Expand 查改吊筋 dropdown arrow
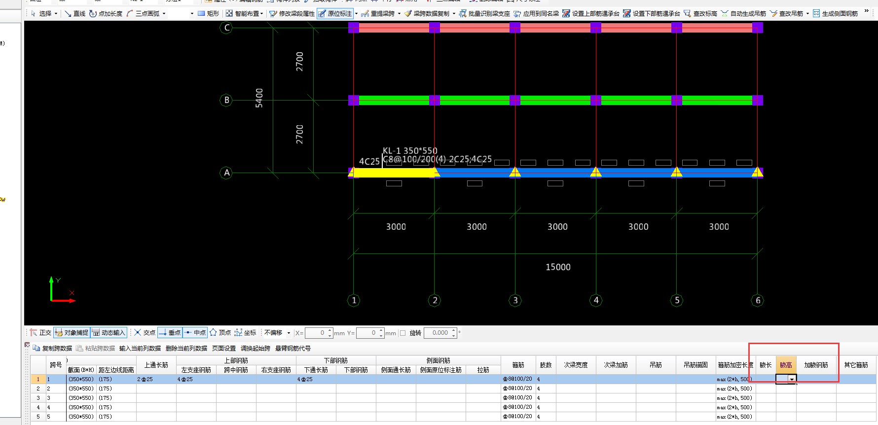 point(807,14)
